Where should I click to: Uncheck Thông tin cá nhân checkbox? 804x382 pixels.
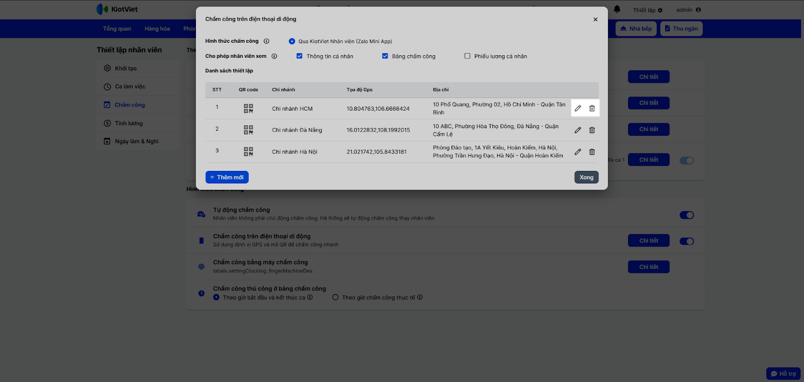click(x=299, y=56)
